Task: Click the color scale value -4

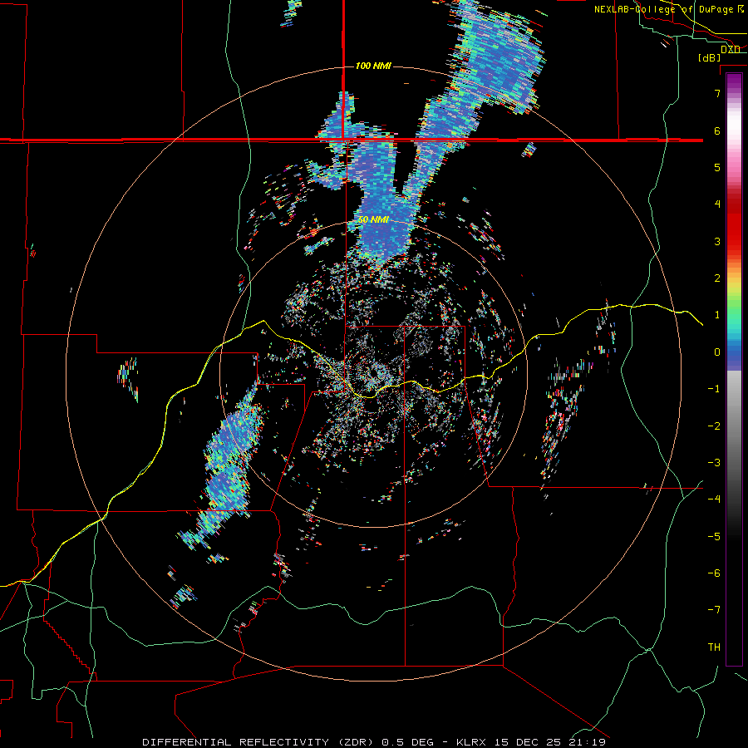Action: click(714, 499)
